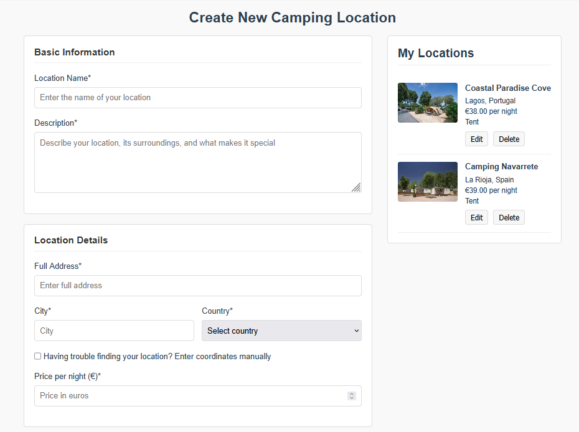The image size is (579, 432).
Task: Decrease price with the stepper down arrow
Action: (x=352, y=398)
